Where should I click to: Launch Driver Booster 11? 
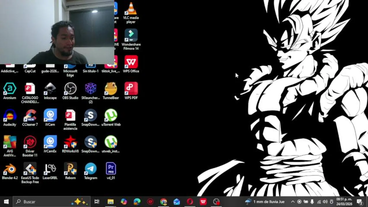(x=30, y=146)
